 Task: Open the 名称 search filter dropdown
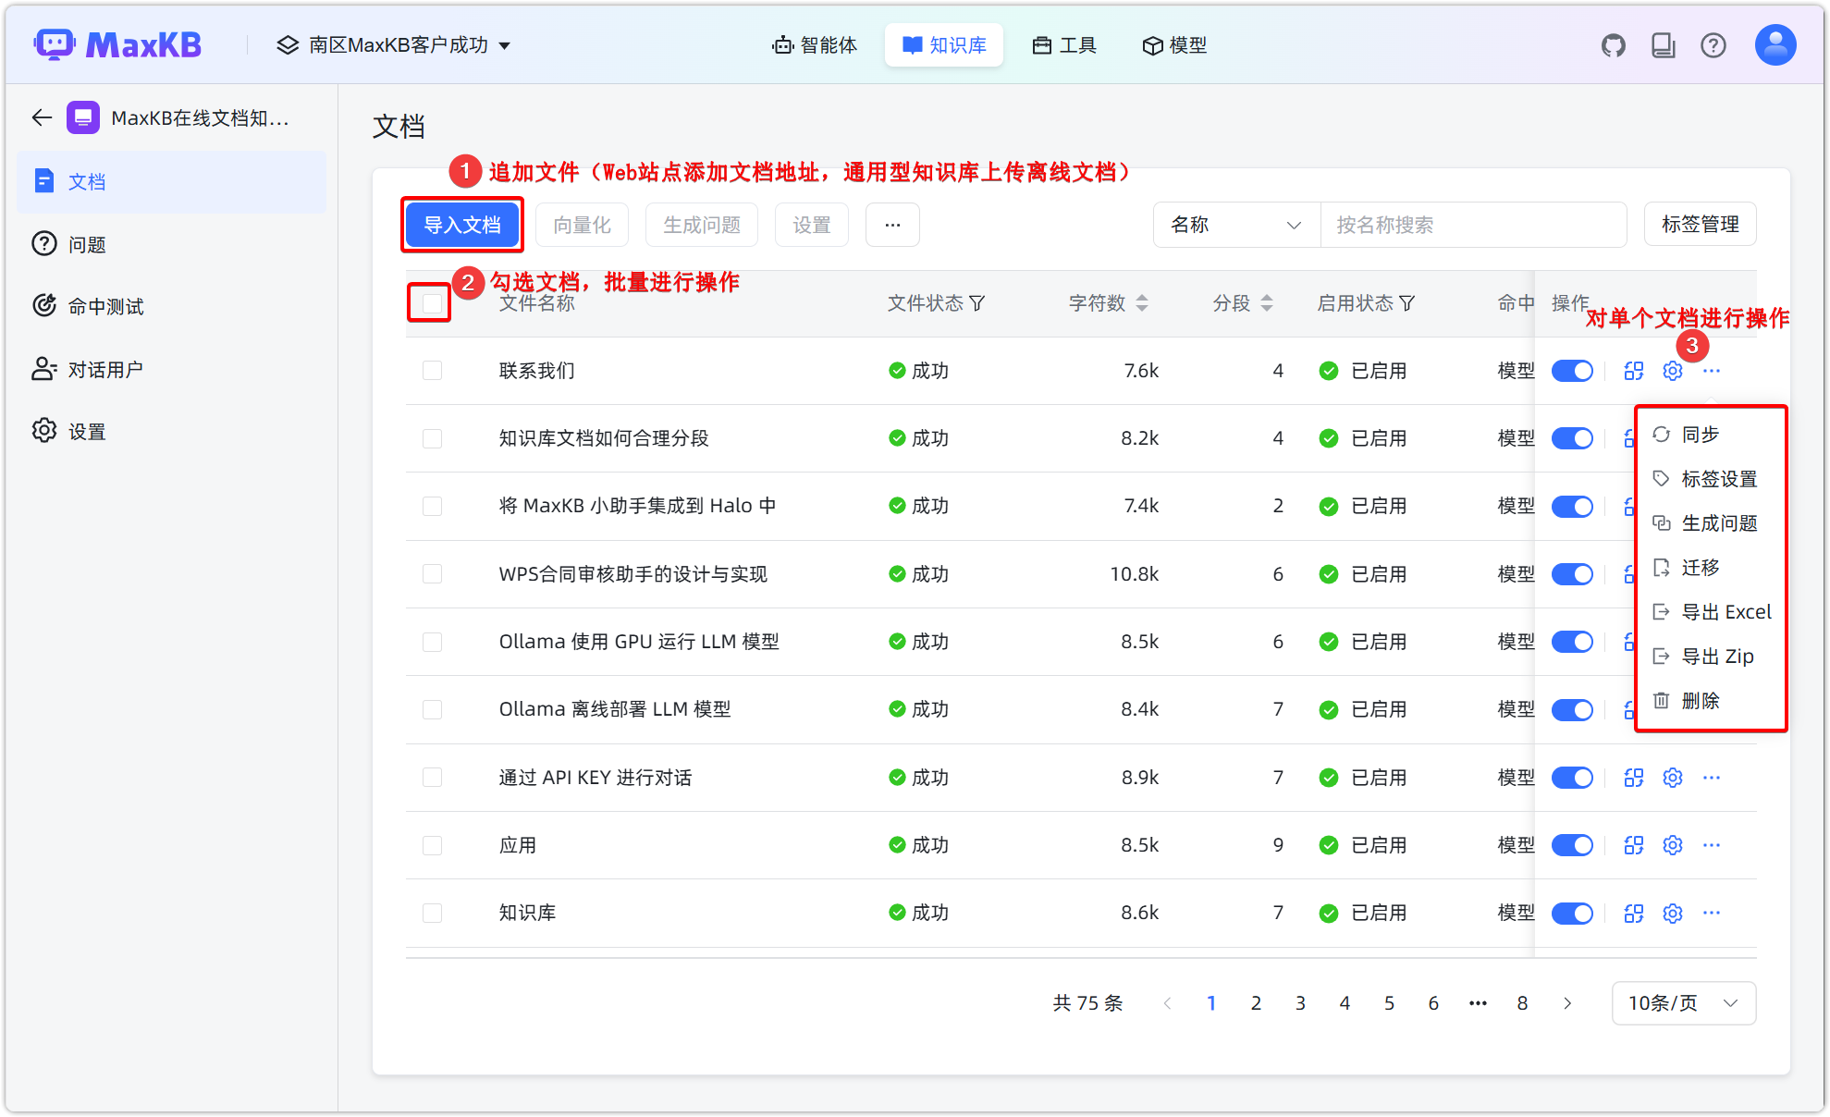click(1235, 225)
